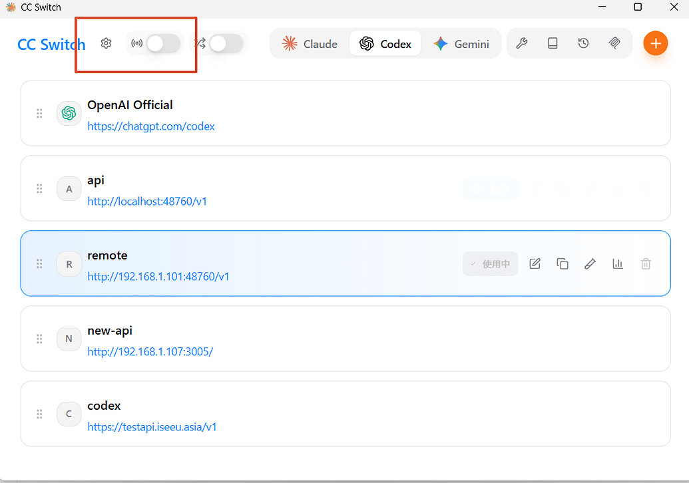Click the 'N' avatar on the new-api card
This screenshot has width=689, height=483.
pos(69,339)
